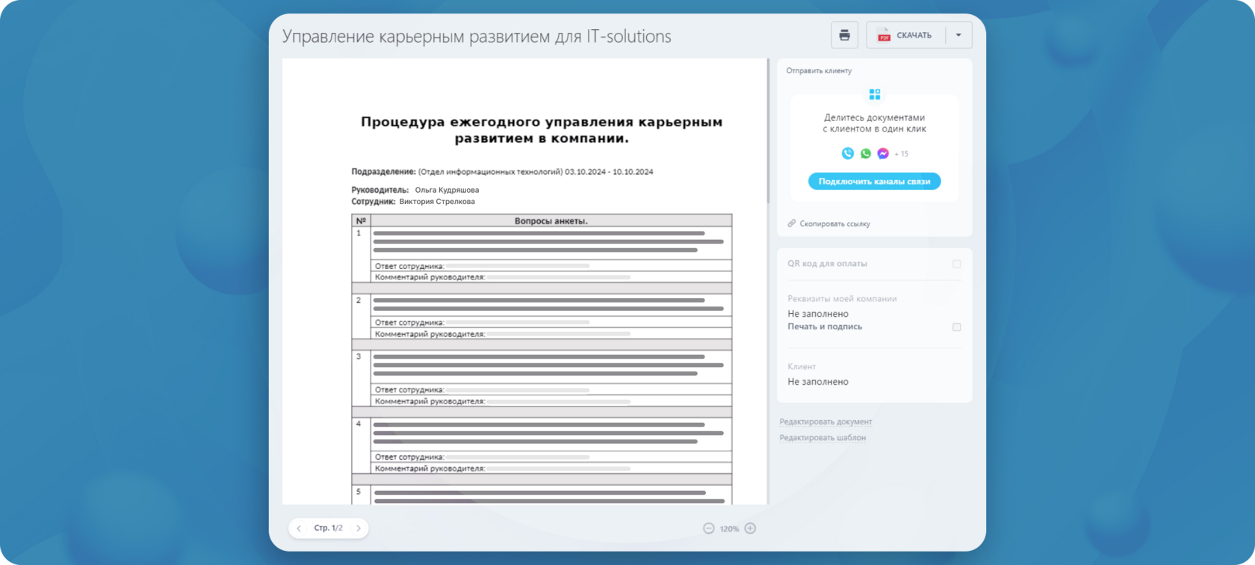Click the print document icon
The image size is (1255, 565).
tap(844, 35)
